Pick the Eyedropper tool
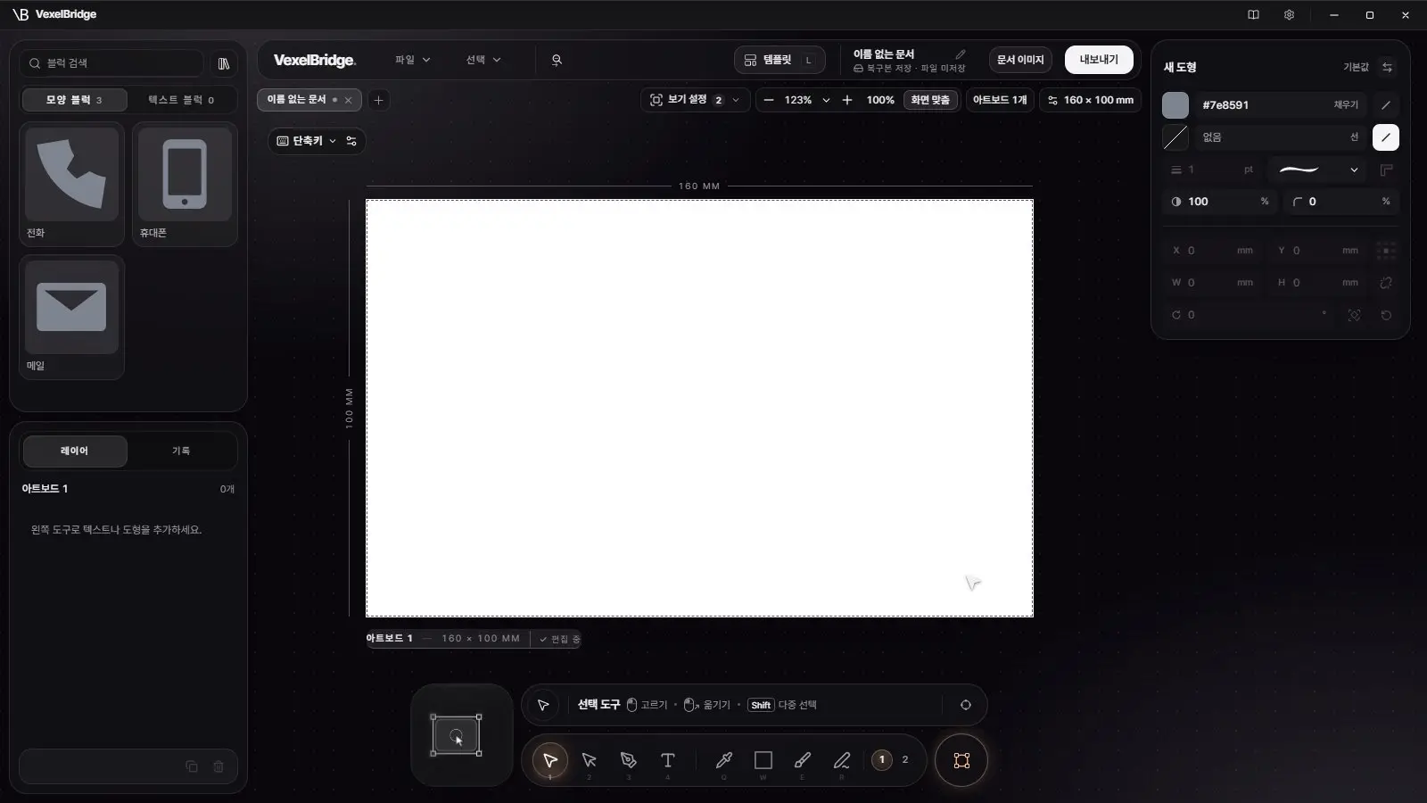The height and width of the screenshot is (803, 1427). [x=724, y=760]
